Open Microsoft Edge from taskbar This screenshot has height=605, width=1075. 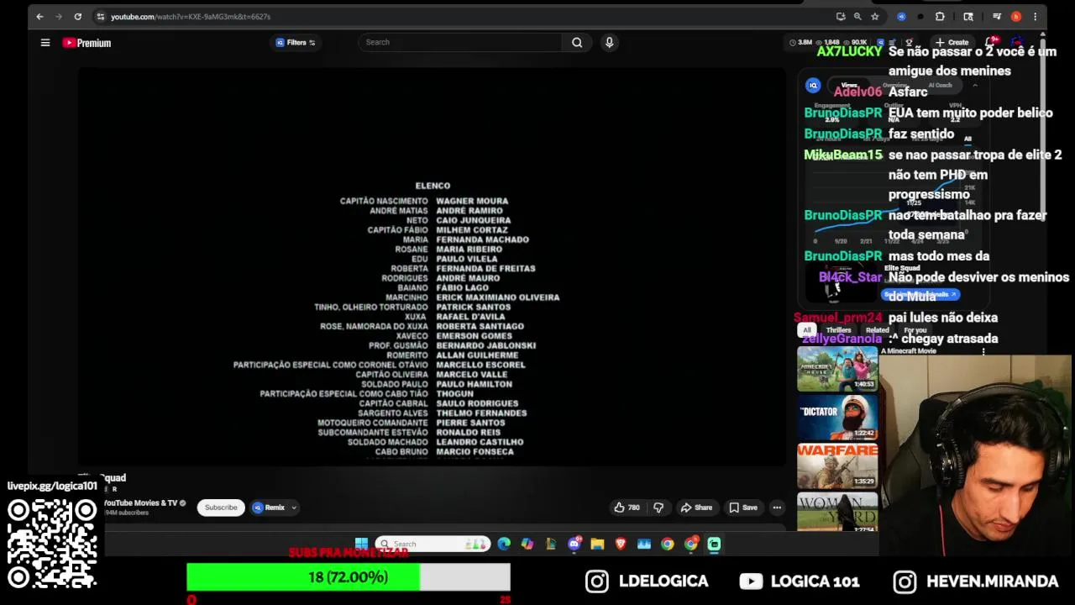pos(504,544)
